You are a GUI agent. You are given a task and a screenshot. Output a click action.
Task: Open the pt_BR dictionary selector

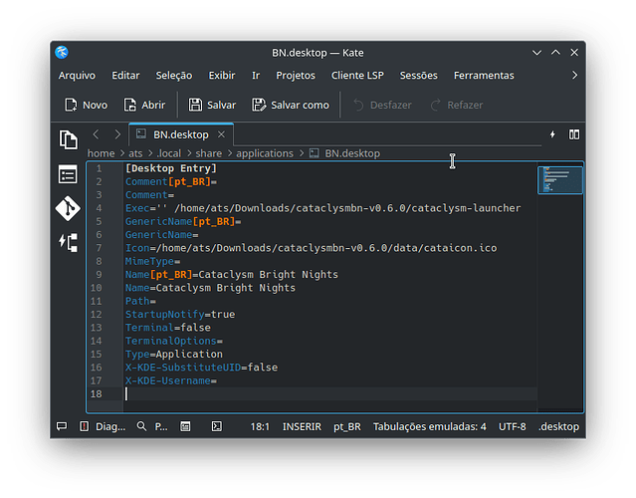click(x=347, y=426)
